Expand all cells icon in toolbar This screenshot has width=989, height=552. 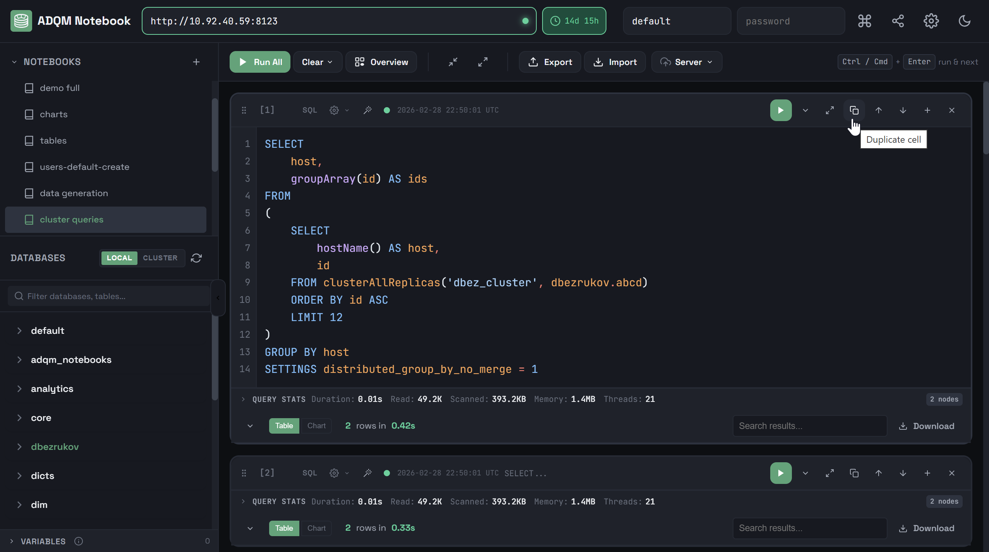pyautogui.click(x=482, y=62)
